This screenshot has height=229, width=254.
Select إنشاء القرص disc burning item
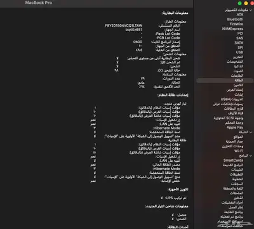[x=235, y=90]
